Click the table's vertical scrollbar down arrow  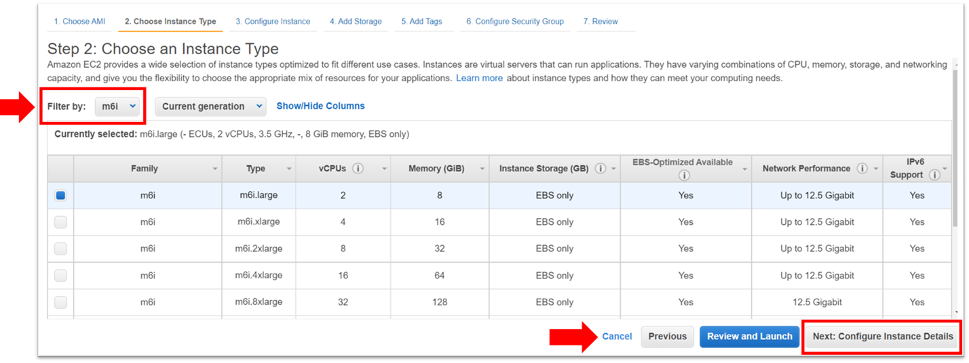957,312
